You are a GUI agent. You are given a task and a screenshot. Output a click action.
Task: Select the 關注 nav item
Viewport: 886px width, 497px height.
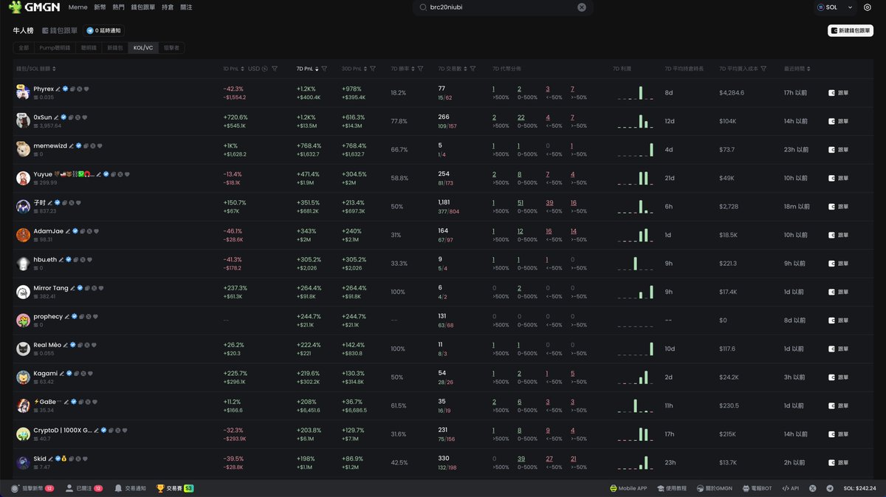[x=186, y=7]
